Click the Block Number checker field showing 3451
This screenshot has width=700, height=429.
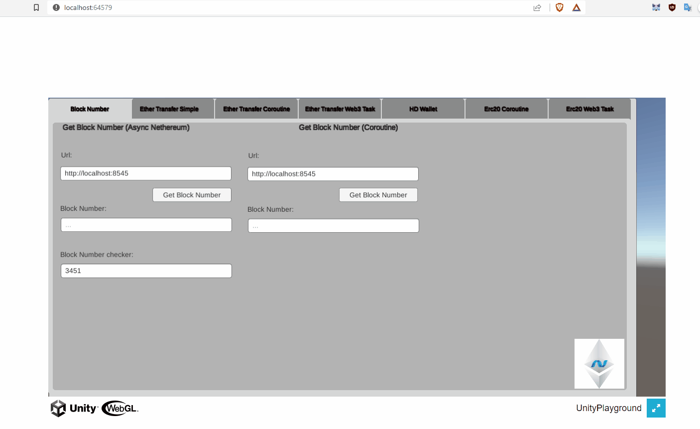point(146,271)
